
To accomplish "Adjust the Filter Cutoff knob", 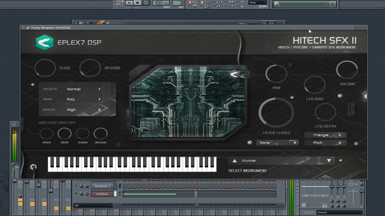I will click(276, 113).
